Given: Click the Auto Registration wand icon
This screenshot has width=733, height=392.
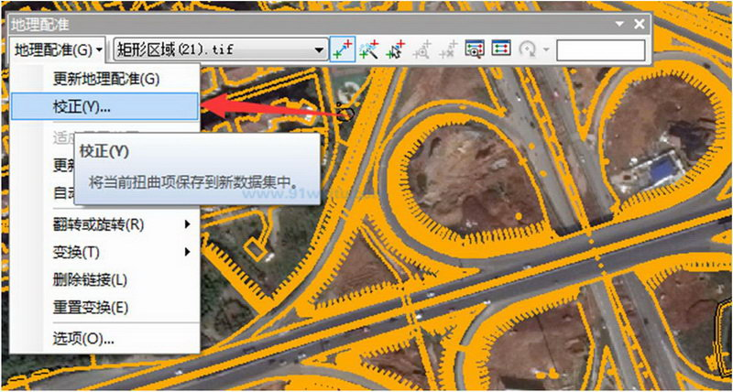Looking at the screenshot, I should 369,49.
